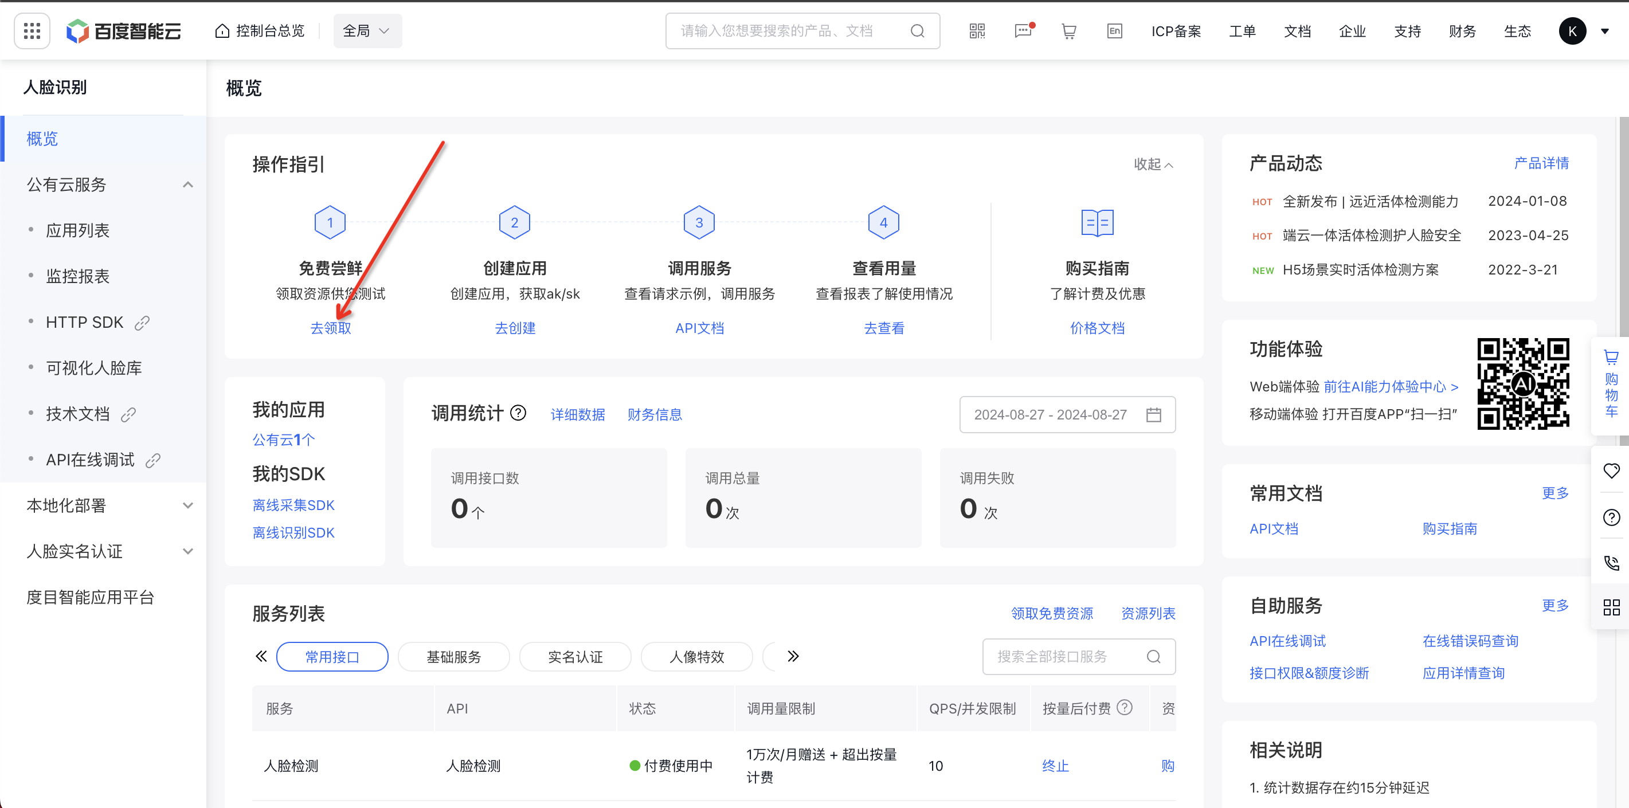Switch language with the En icon
This screenshot has width=1629, height=808.
1114,31
